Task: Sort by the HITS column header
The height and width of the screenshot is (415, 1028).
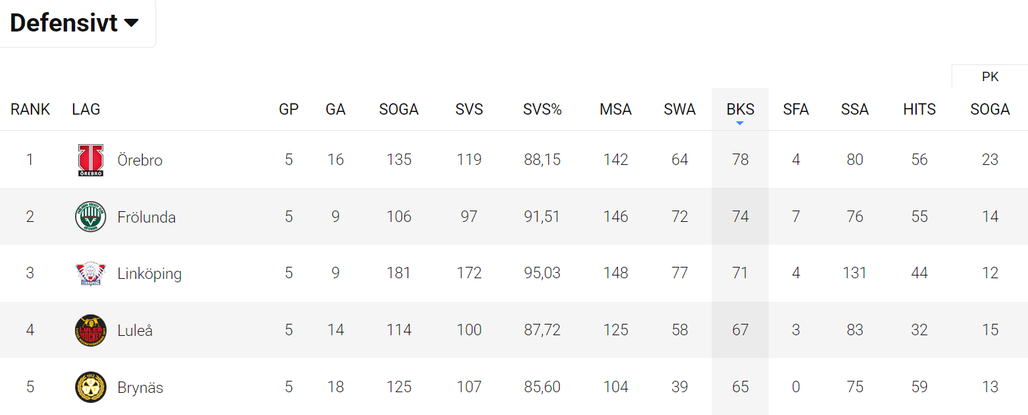Action: (919, 109)
